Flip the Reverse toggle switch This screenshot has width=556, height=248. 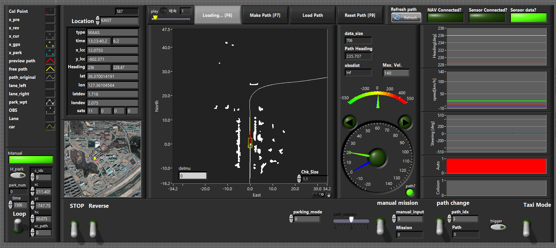93,228
